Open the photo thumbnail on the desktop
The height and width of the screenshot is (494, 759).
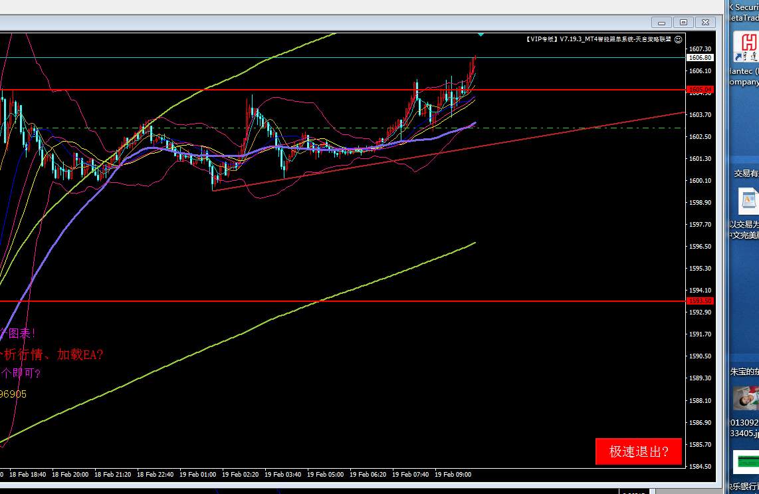(x=746, y=398)
